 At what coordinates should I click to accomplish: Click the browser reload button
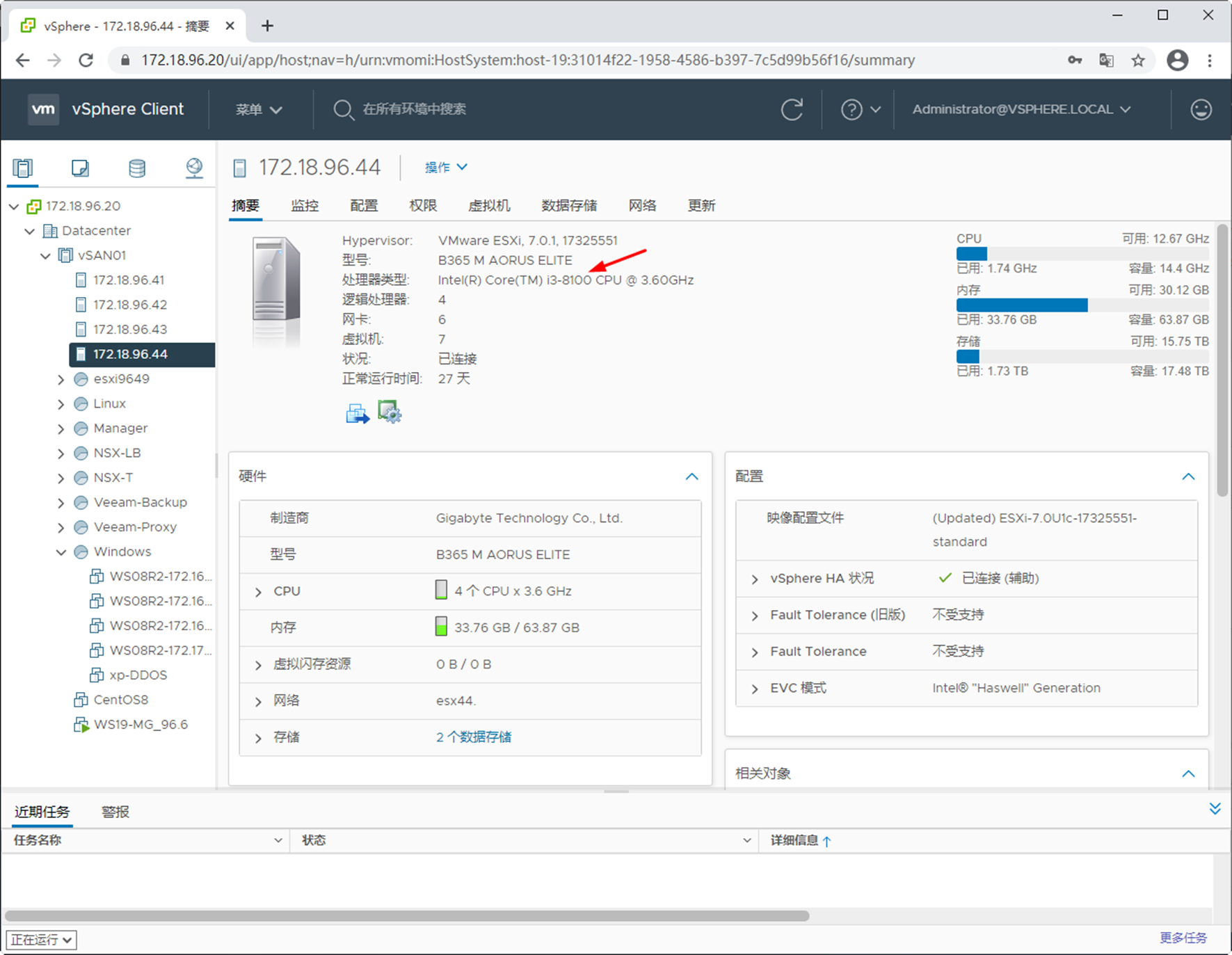86,61
